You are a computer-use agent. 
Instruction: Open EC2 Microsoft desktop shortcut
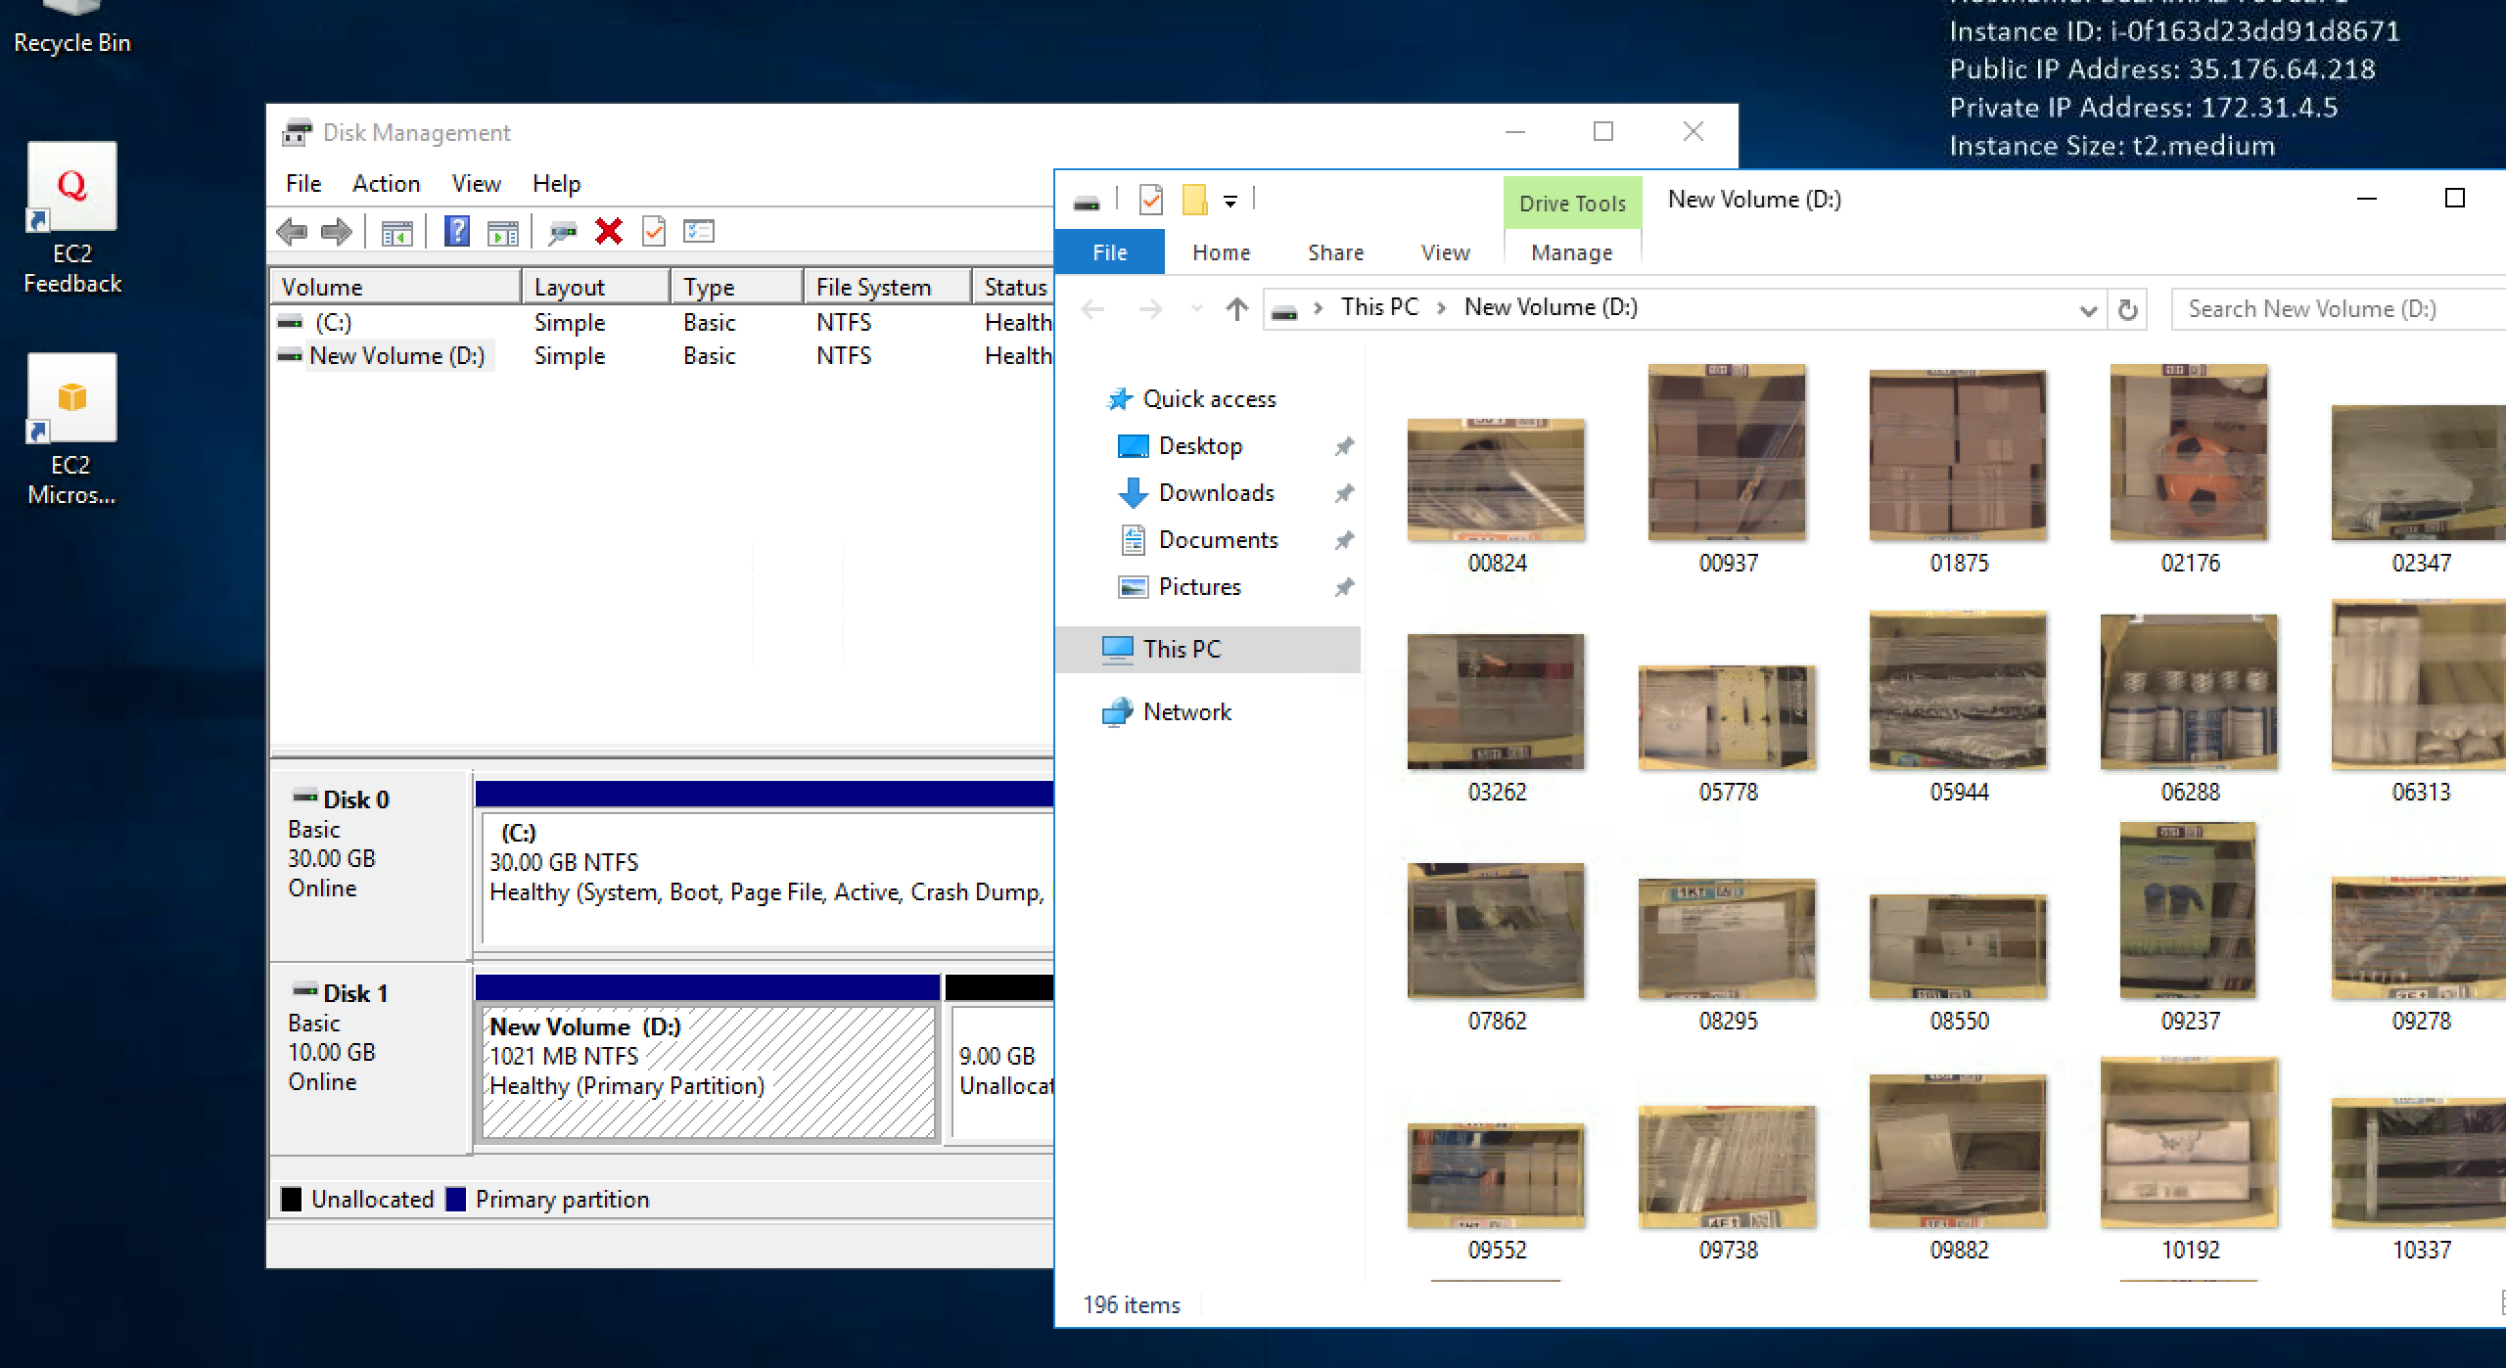[x=71, y=429]
